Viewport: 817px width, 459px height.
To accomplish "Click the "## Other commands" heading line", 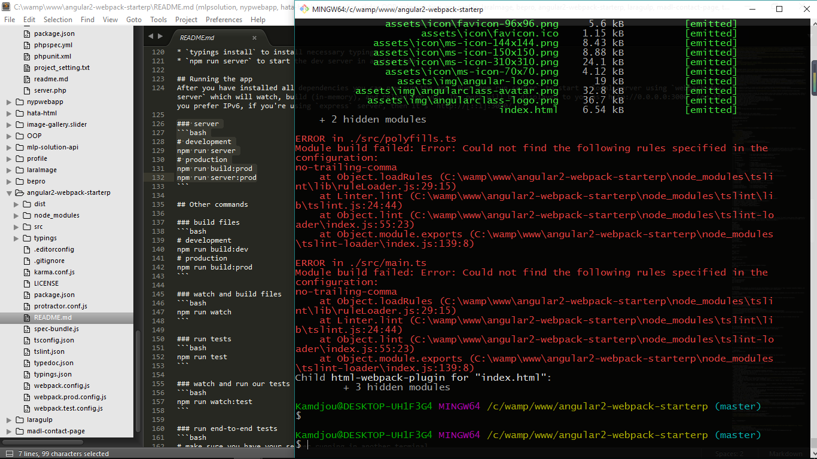I will click(212, 204).
